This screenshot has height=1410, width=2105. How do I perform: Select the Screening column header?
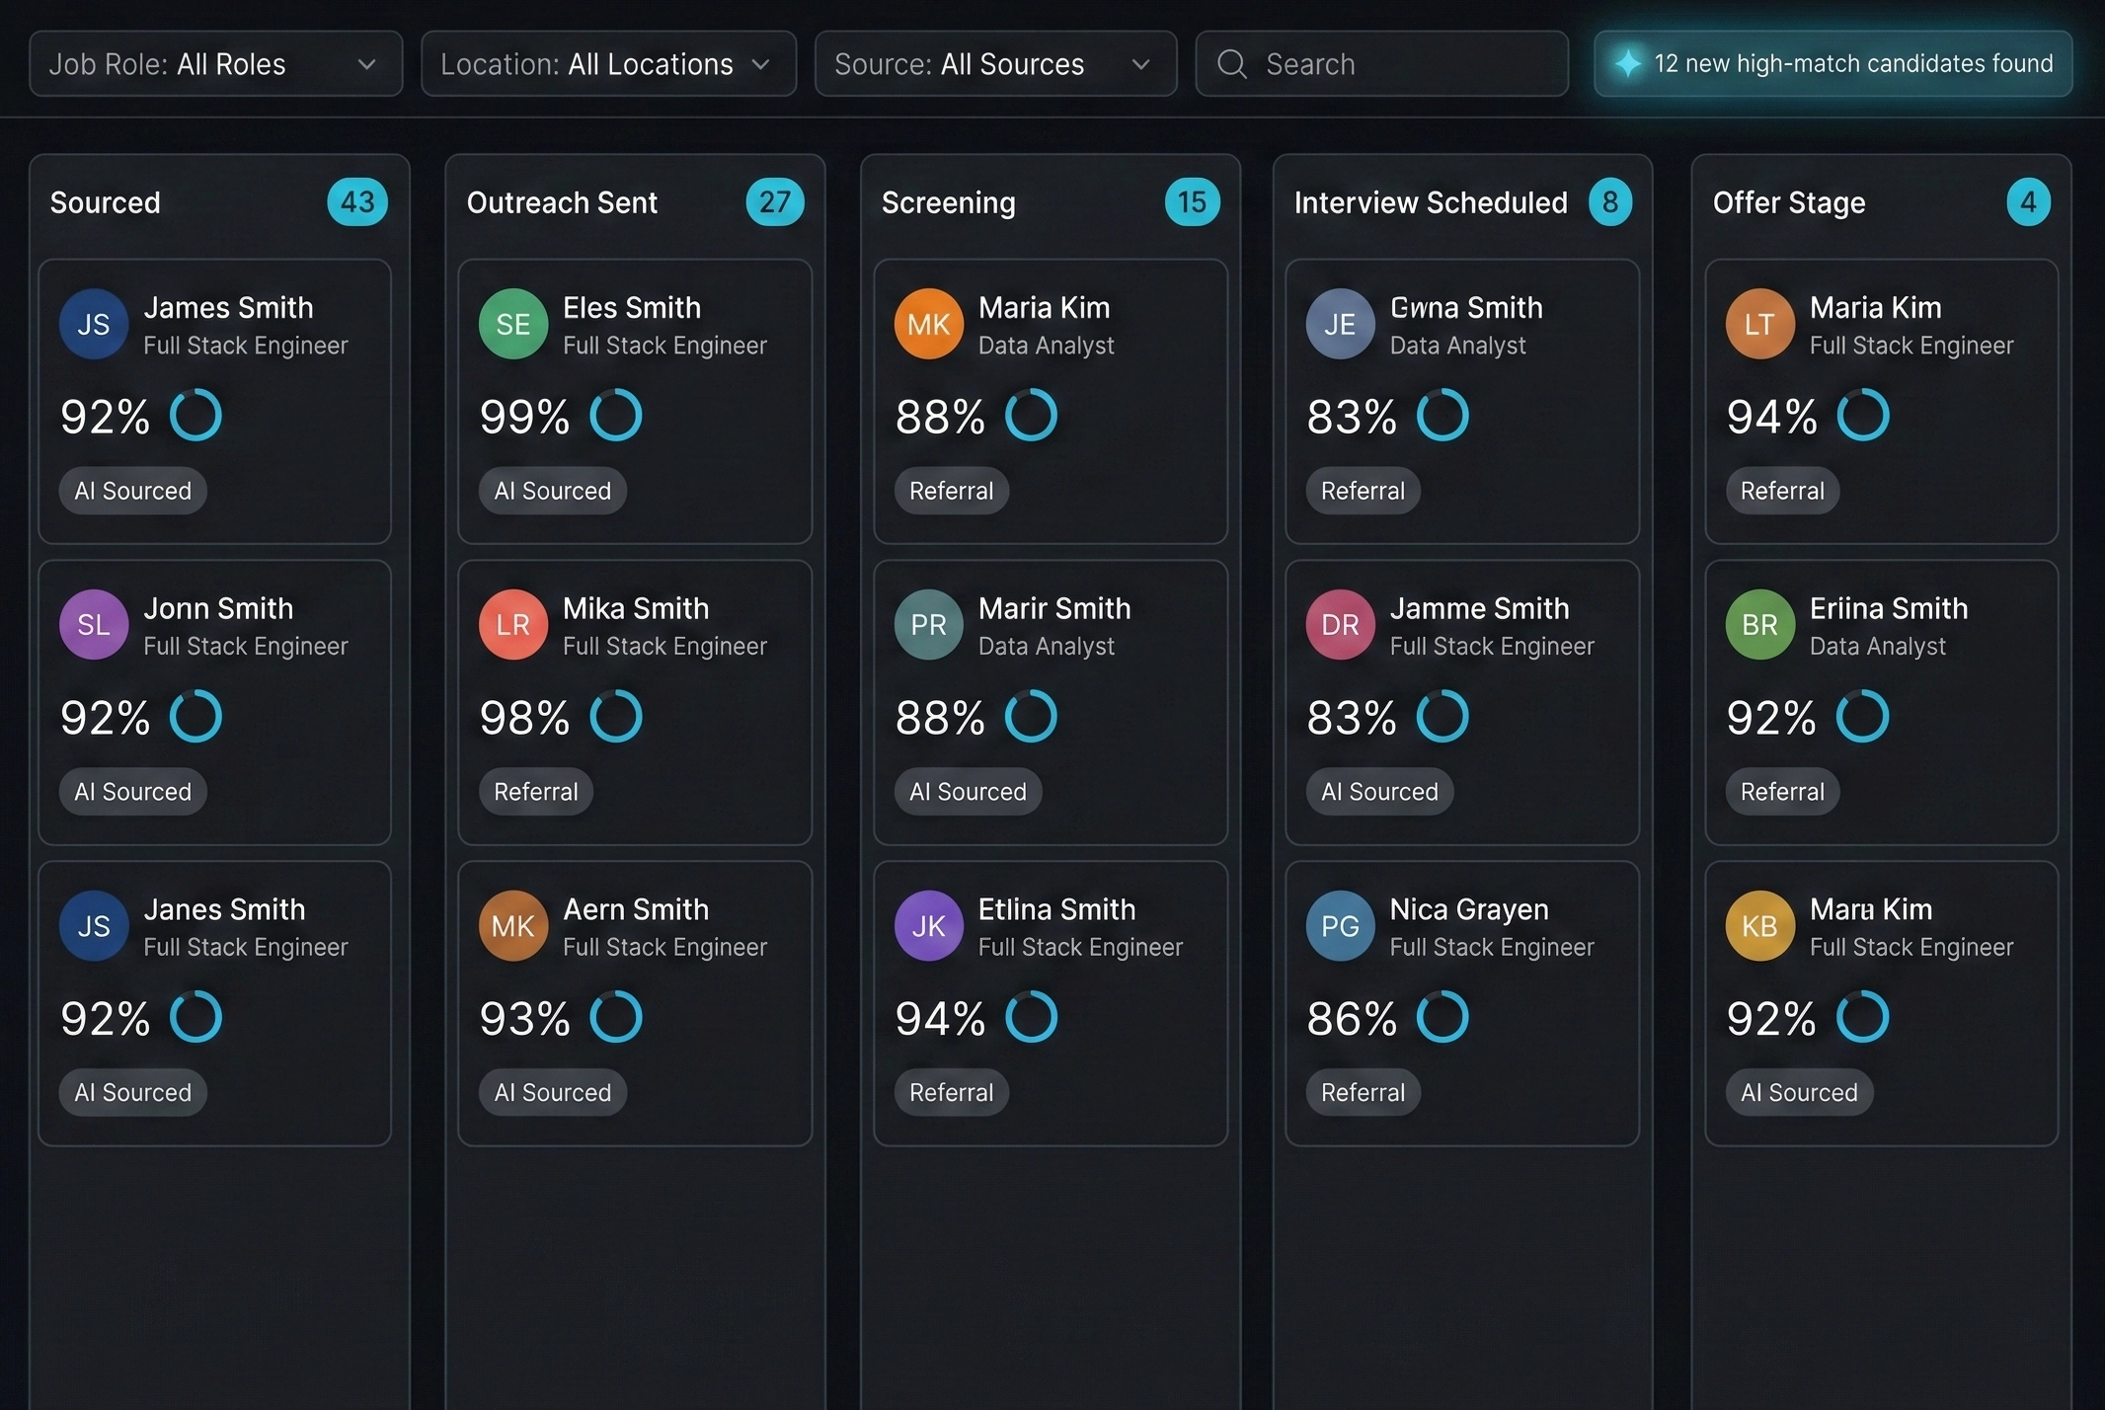[948, 202]
